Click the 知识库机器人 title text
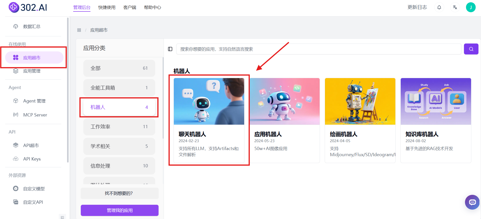 click(x=422, y=134)
